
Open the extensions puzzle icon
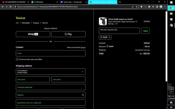click(149, 7)
